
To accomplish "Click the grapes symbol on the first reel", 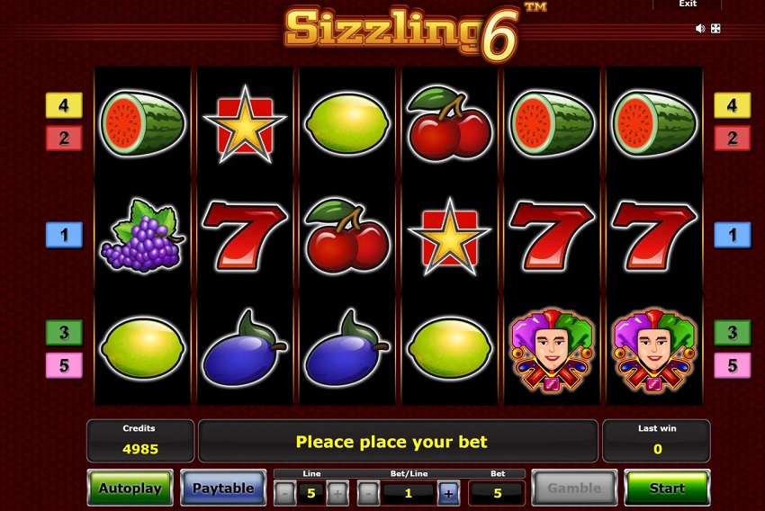I will point(142,236).
